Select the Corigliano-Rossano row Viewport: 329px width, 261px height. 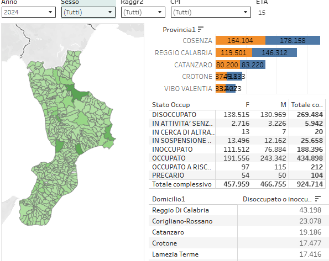pyautogui.click(x=239, y=221)
